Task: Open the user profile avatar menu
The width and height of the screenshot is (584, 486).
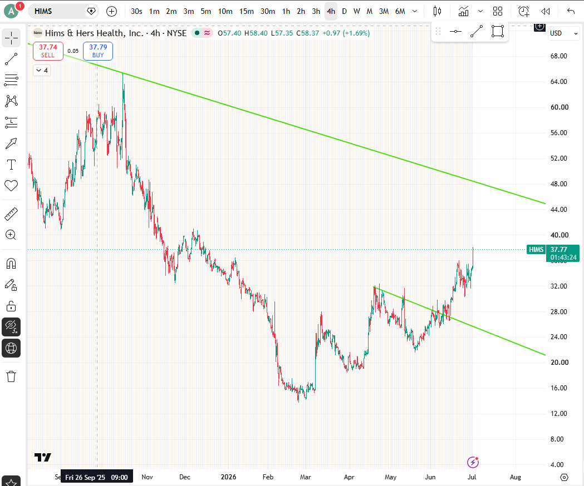Action: [12, 11]
